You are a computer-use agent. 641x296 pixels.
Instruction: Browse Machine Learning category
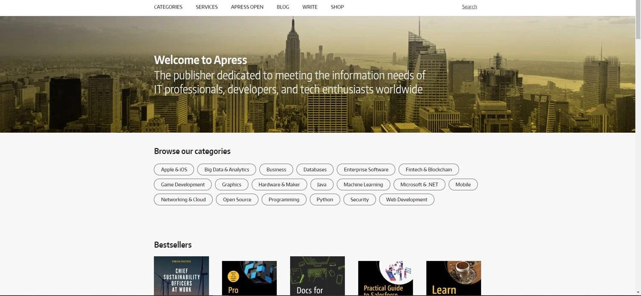click(363, 184)
